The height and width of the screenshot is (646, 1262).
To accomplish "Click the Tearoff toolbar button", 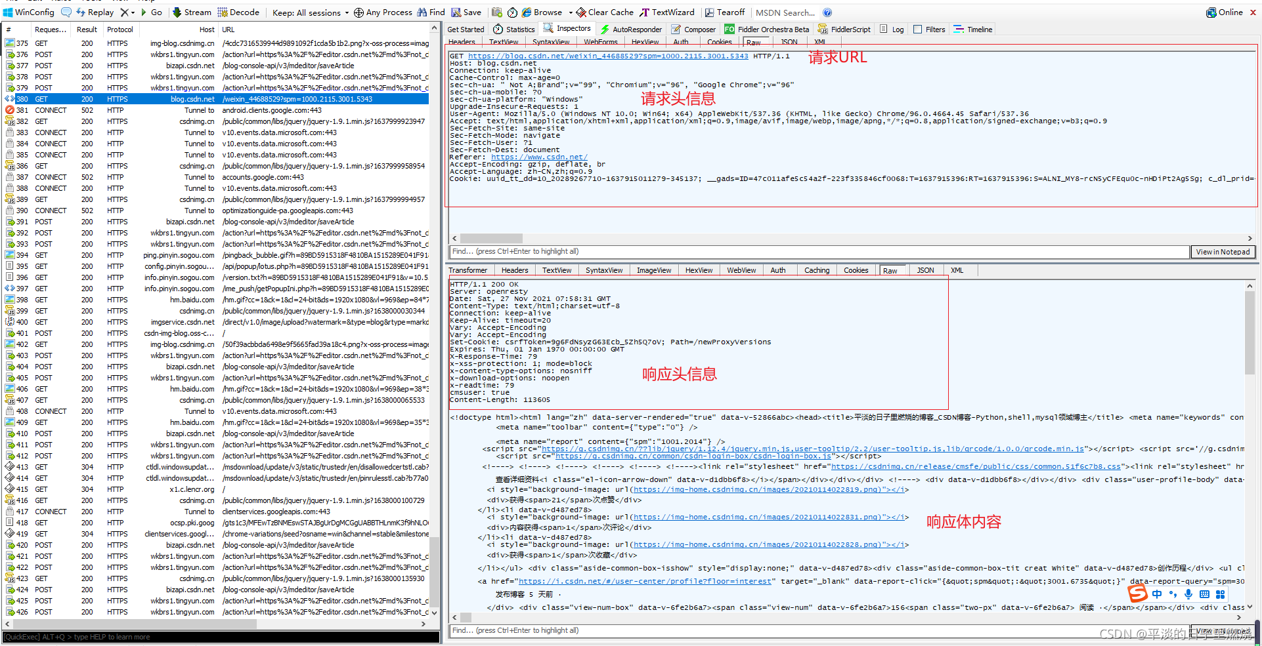I will (725, 12).
